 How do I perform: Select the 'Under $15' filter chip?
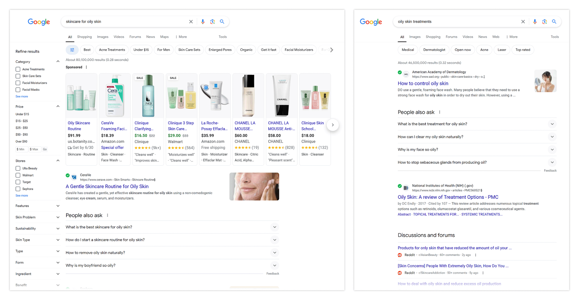click(141, 50)
